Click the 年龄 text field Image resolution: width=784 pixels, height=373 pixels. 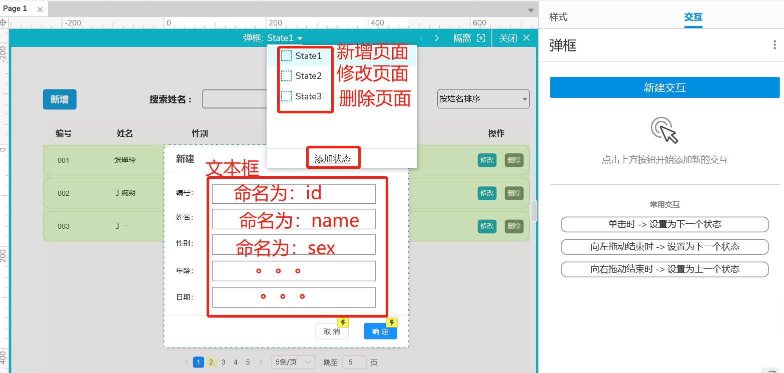coord(294,271)
